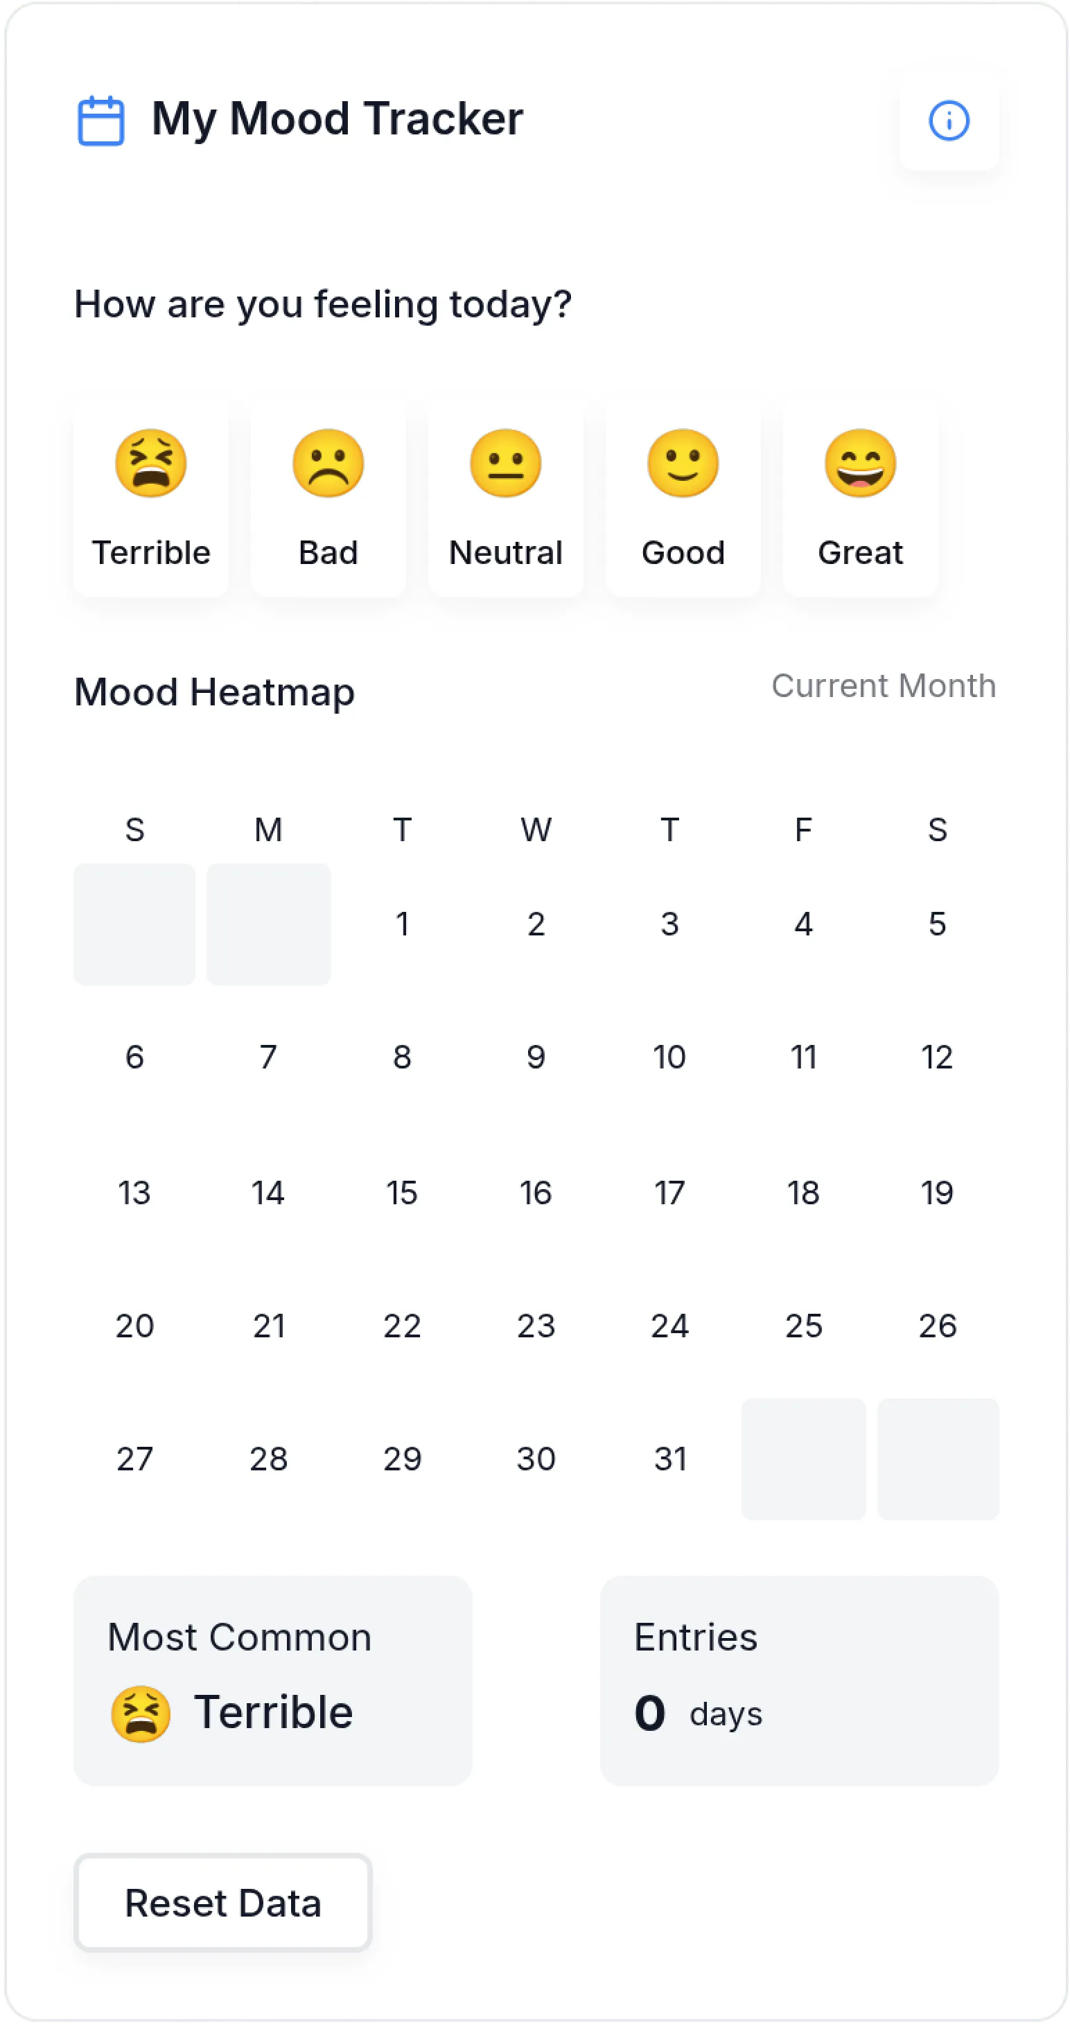
Task: Click day 28 in the heatmap
Action: (x=268, y=1459)
